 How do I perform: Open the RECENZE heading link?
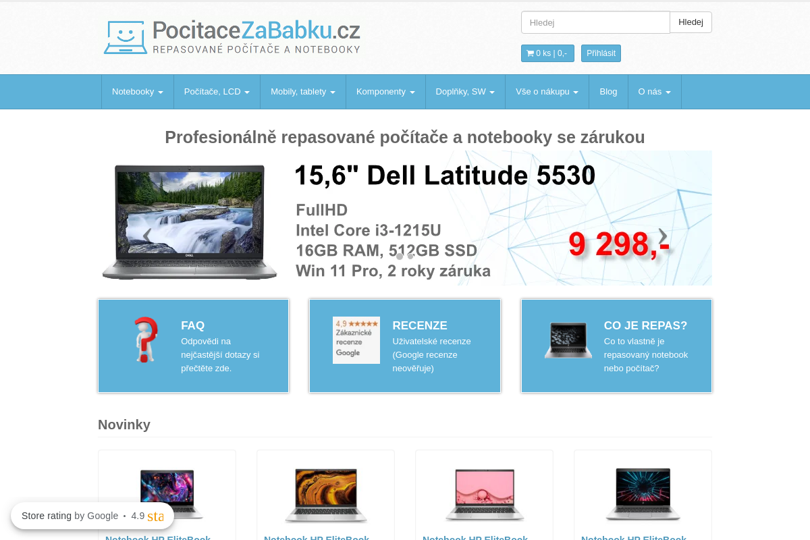point(420,325)
